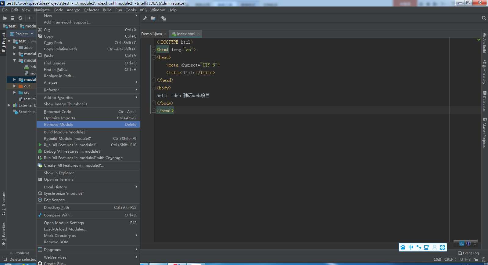Click Compare With... entry
This screenshot has width=488, height=265.
click(88, 215)
